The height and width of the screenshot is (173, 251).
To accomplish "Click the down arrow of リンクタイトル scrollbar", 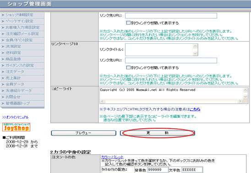I will (x=195, y=53).
